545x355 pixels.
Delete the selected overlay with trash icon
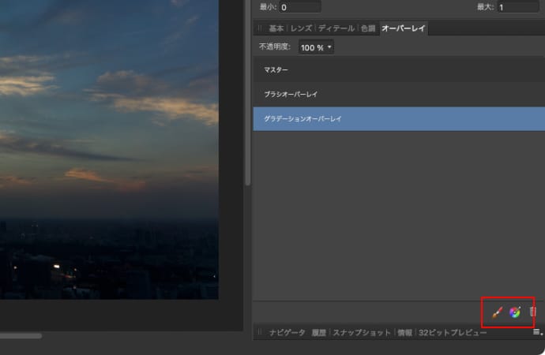coord(533,312)
